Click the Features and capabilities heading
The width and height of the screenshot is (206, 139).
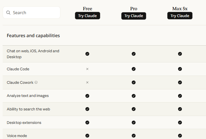[x=33, y=35]
